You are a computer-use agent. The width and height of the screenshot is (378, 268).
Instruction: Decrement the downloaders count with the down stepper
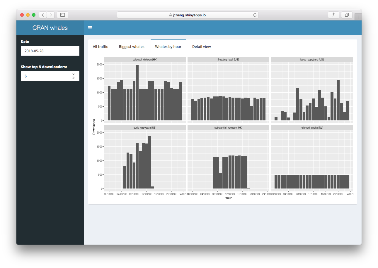[73, 77]
